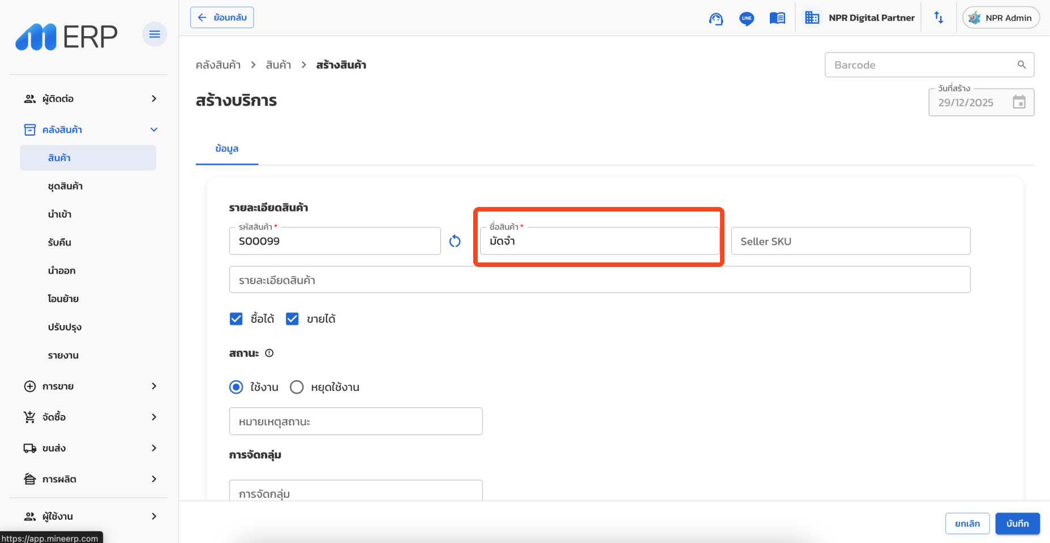Uncheck the ขายได้ checkbox
Screen dimensions: 1050x543
click(x=292, y=319)
